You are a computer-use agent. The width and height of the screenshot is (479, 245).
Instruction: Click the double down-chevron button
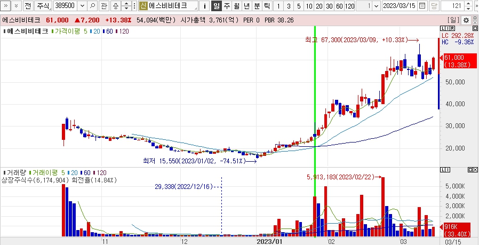17,5
